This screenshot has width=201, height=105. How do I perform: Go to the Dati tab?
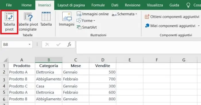click(x=115, y=5)
